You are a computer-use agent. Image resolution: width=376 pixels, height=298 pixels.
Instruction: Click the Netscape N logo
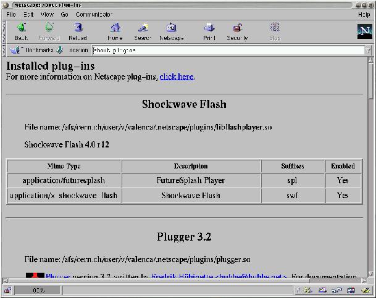[364, 31]
